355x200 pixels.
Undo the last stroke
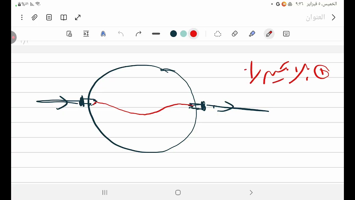(x=121, y=34)
